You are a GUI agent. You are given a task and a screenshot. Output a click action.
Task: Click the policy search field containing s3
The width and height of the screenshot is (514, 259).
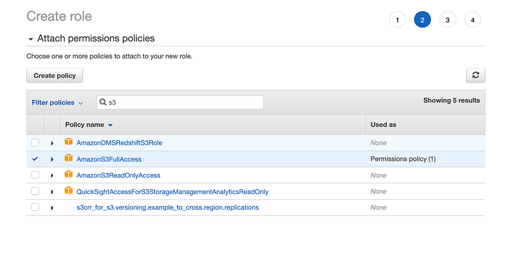coord(182,103)
